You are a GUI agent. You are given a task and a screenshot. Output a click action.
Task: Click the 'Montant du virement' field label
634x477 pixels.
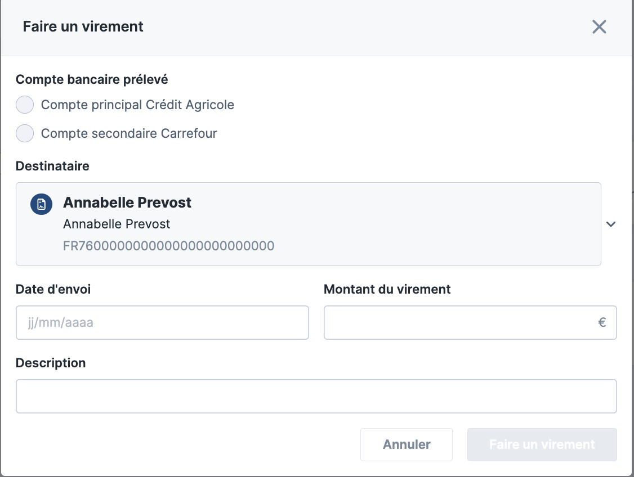(x=387, y=289)
